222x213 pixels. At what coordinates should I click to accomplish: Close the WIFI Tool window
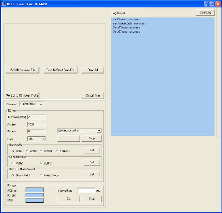218,4
